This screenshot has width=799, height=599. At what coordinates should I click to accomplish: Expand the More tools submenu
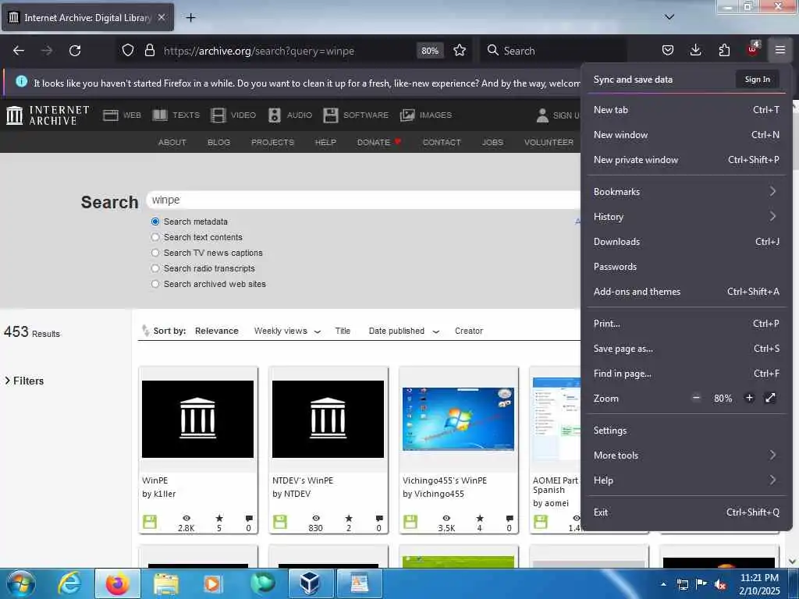click(x=686, y=455)
